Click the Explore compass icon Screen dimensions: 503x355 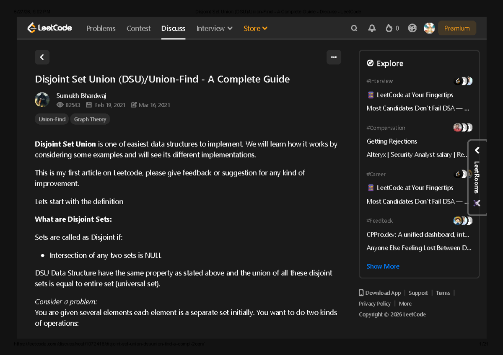[x=370, y=63]
